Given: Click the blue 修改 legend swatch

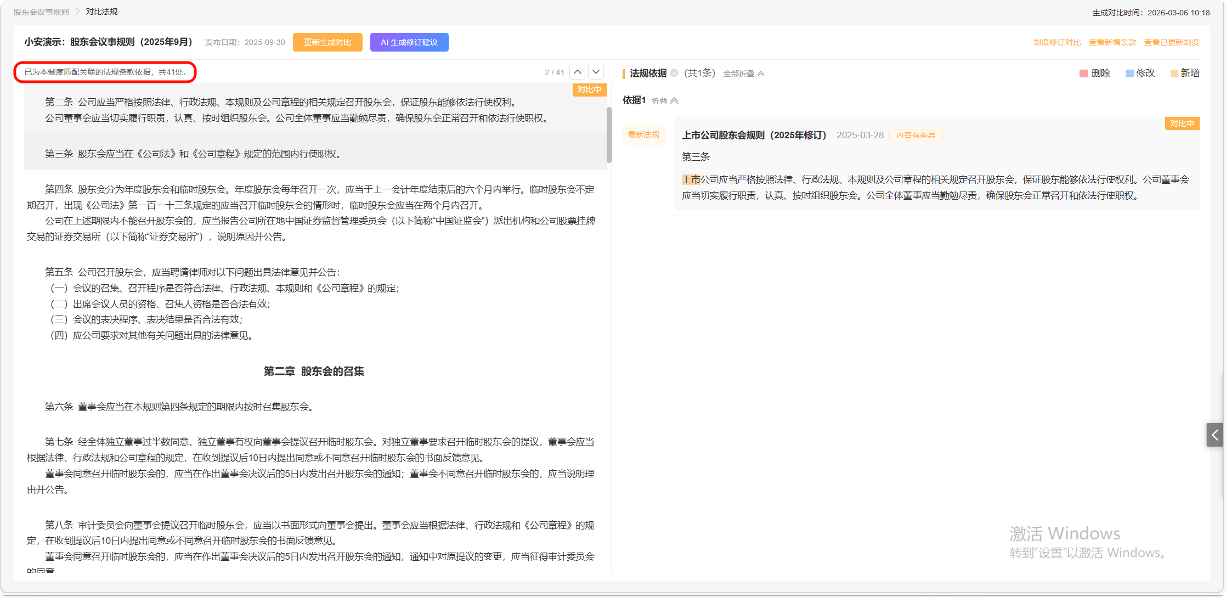Looking at the screenshot, I should coord(1129,74).
